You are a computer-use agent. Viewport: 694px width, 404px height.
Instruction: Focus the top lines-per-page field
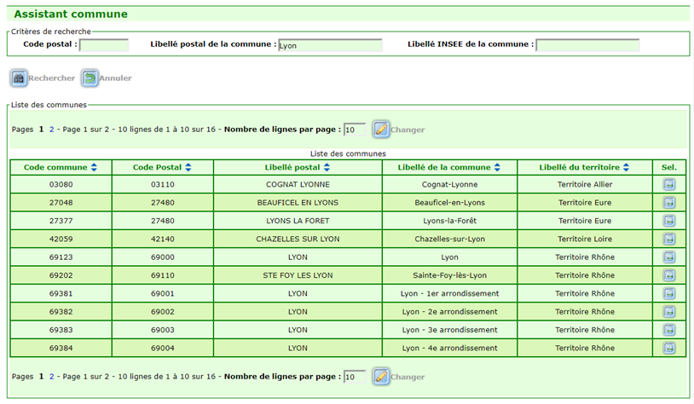click(x=355, y=130)
